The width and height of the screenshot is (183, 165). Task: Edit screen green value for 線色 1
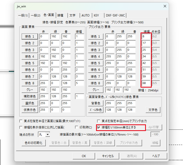pyautogui.click(x=55, y=37)
